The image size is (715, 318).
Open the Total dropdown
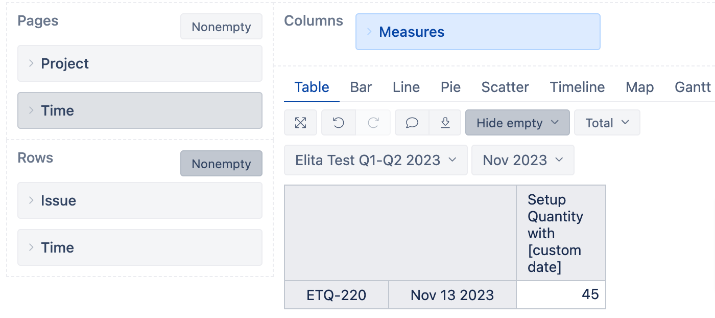point(607,123)
